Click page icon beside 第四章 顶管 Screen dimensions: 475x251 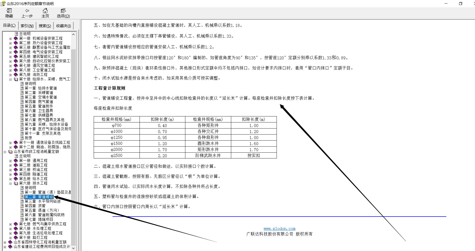tap(22, 206)
